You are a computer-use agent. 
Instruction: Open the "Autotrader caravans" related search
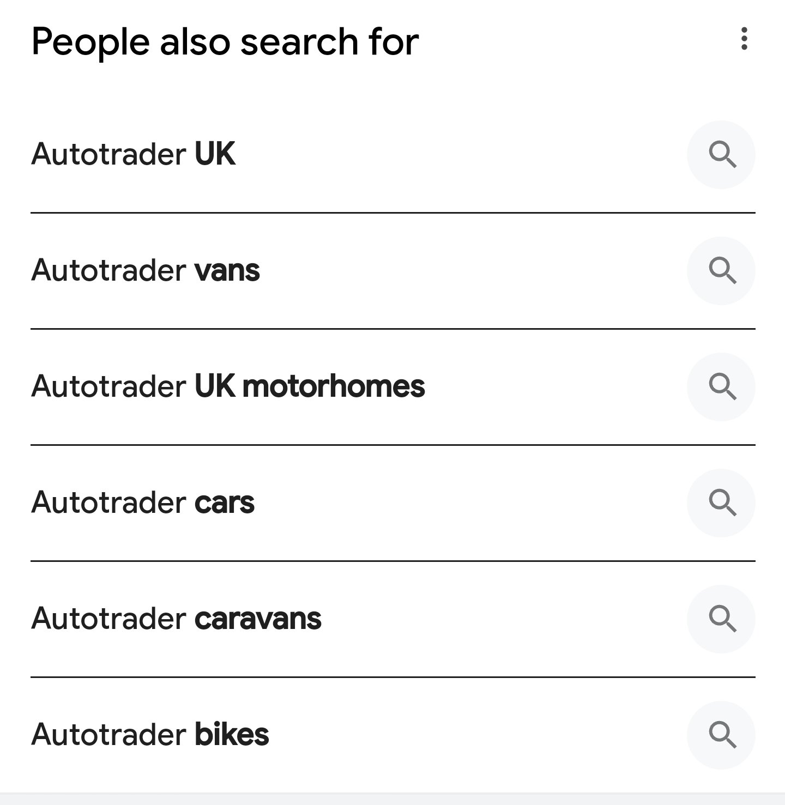pyautogui.click(x=176, y=619)
